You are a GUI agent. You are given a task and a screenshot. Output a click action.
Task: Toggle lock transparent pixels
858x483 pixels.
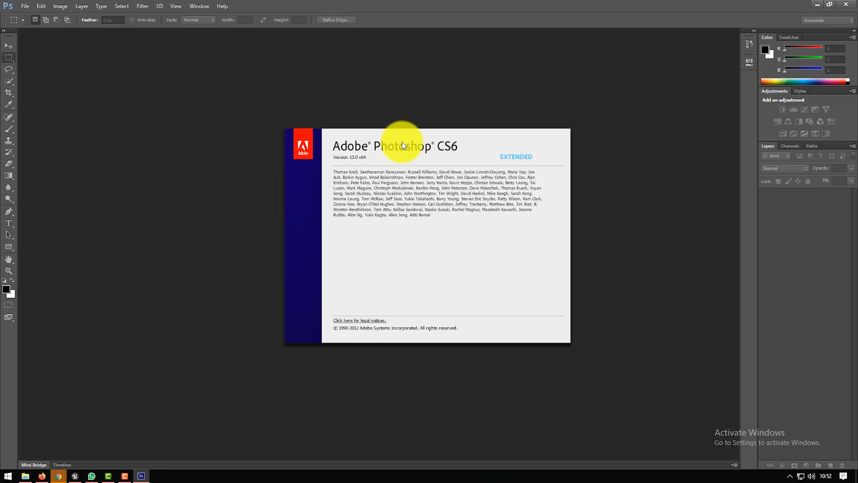(x=778, y=181)
